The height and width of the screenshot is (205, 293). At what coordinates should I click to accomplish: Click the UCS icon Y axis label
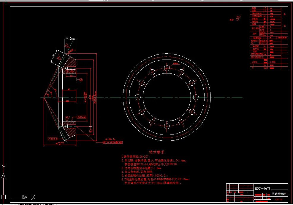coord(4,167)
